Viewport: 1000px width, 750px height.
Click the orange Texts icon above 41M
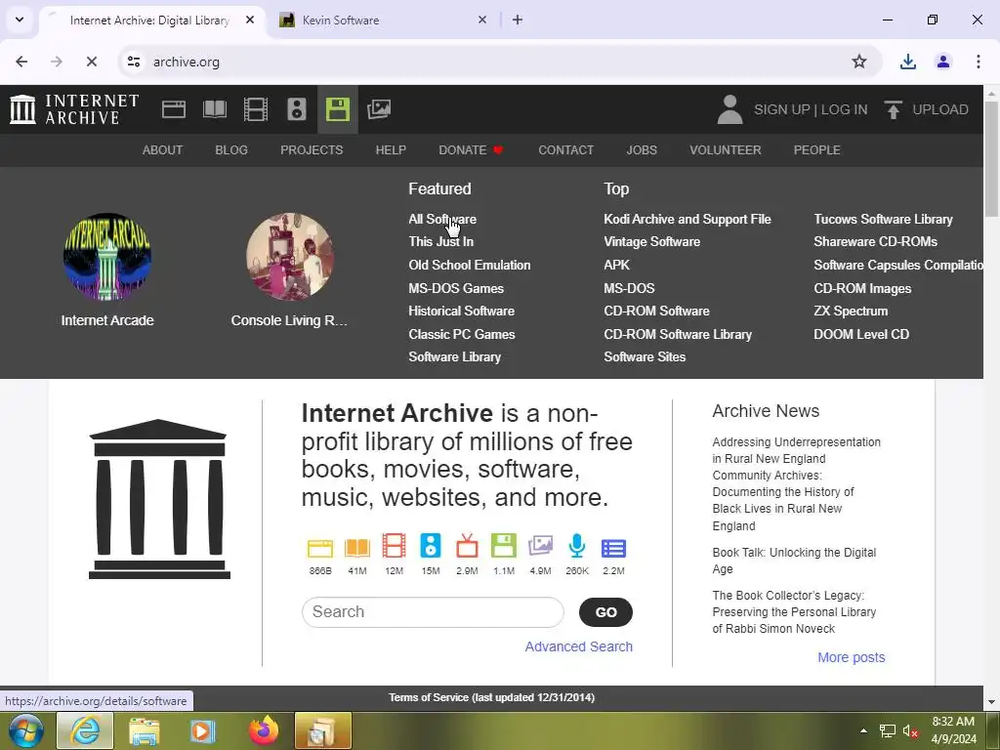coord(357,548)
